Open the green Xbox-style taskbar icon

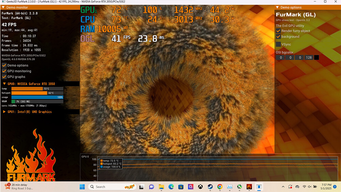pyautogui.click(x=239, y=187)
